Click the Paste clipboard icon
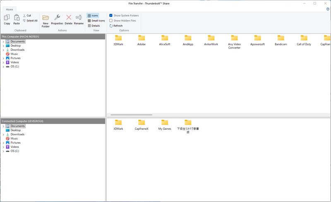The width and height of the screenshot is (331, 202). pyautogui.click(x=17, y=17)
